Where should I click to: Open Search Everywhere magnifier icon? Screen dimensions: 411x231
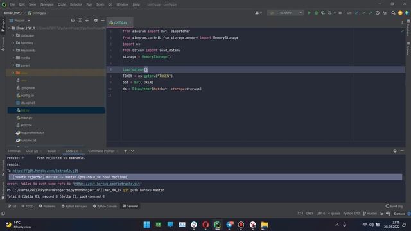pyautogui.click(x=393, y=13)
